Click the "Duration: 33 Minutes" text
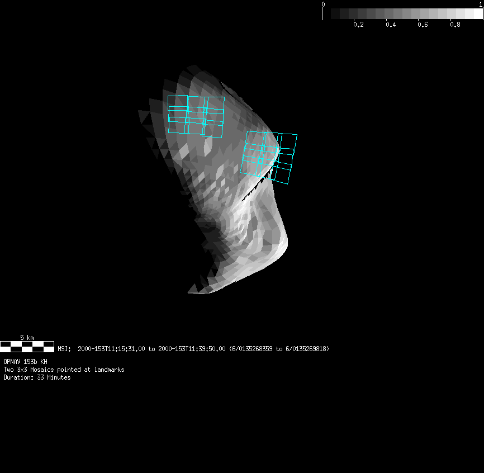This screenshot has width=484, height=473. pos(37,377)
